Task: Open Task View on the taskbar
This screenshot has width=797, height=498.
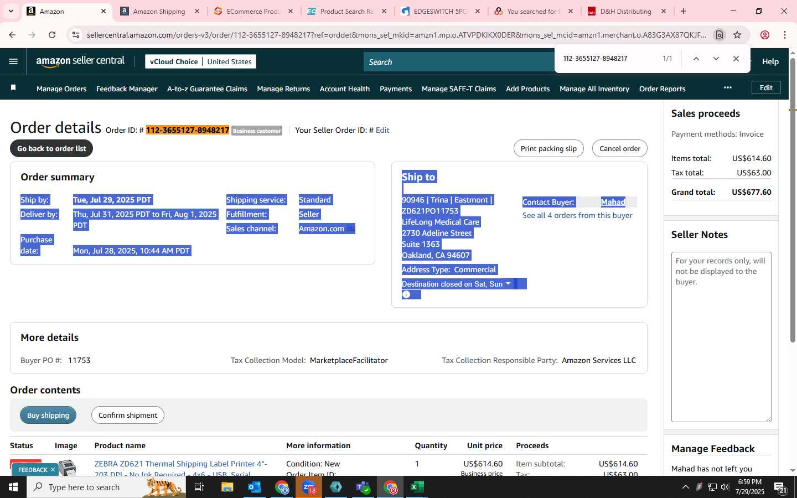Action: 199,487
